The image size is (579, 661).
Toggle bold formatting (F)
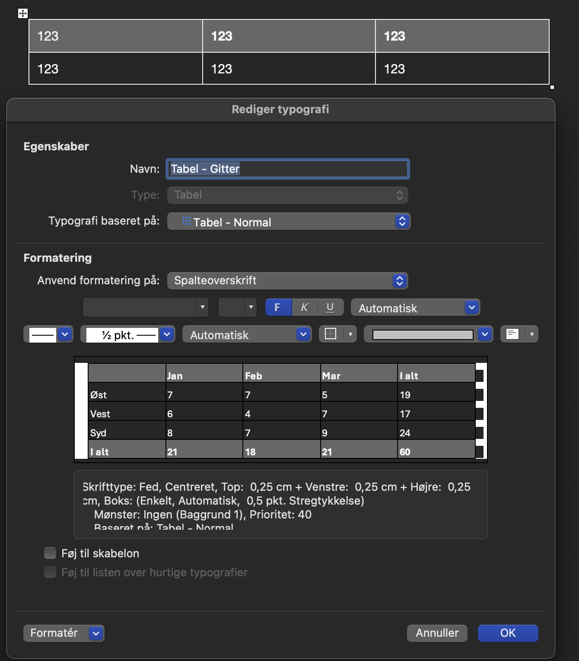point(278,307)
